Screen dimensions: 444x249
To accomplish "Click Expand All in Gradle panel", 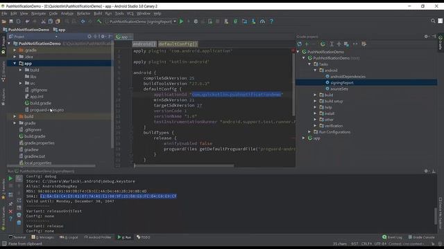I will click(332, 44).
